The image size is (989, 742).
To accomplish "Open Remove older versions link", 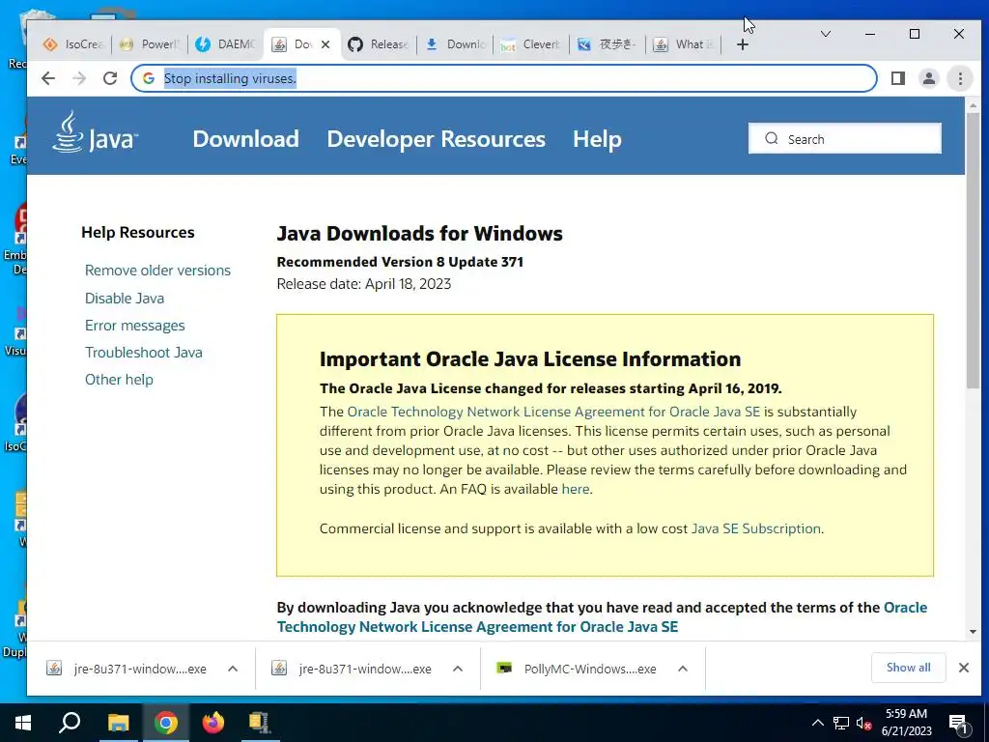I will tap(157, 271).
